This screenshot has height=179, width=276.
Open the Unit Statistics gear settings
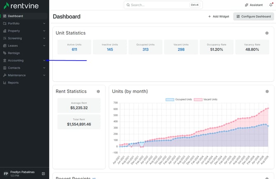(267, 33)
